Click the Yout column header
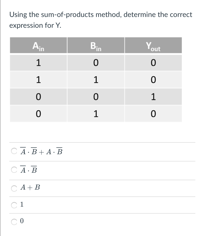The image size is (201, 236). pyautogui.click(x=153, y=46)
